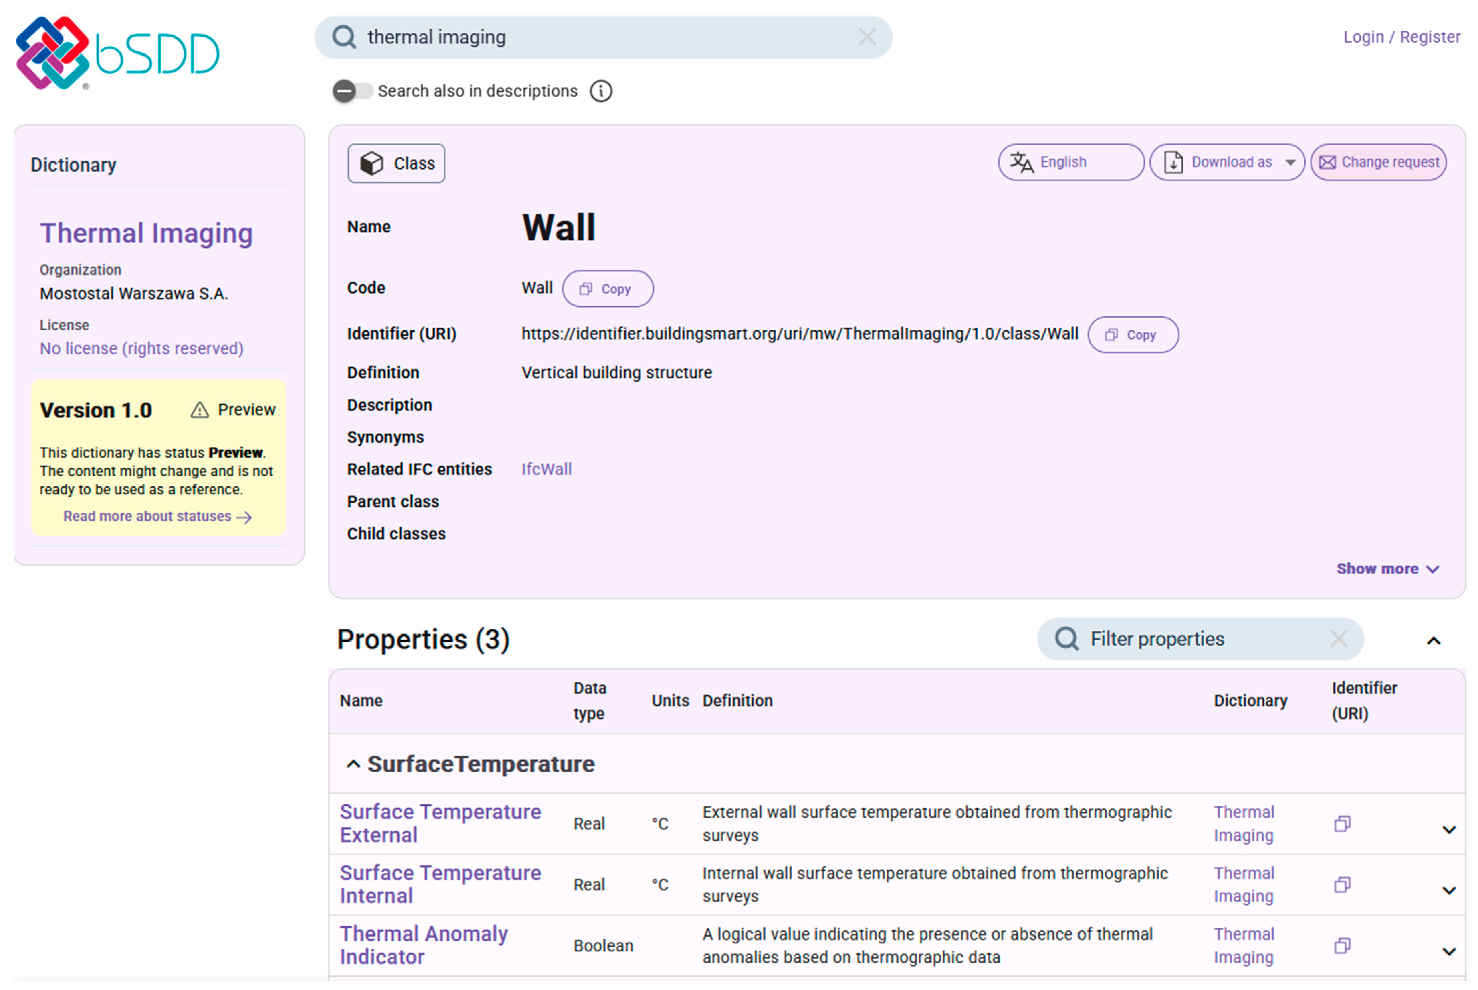Clear the thermal imaging search text
The height and width of the screenshot is (990, 1478).
pyautogui.click(x=867, y=37)
